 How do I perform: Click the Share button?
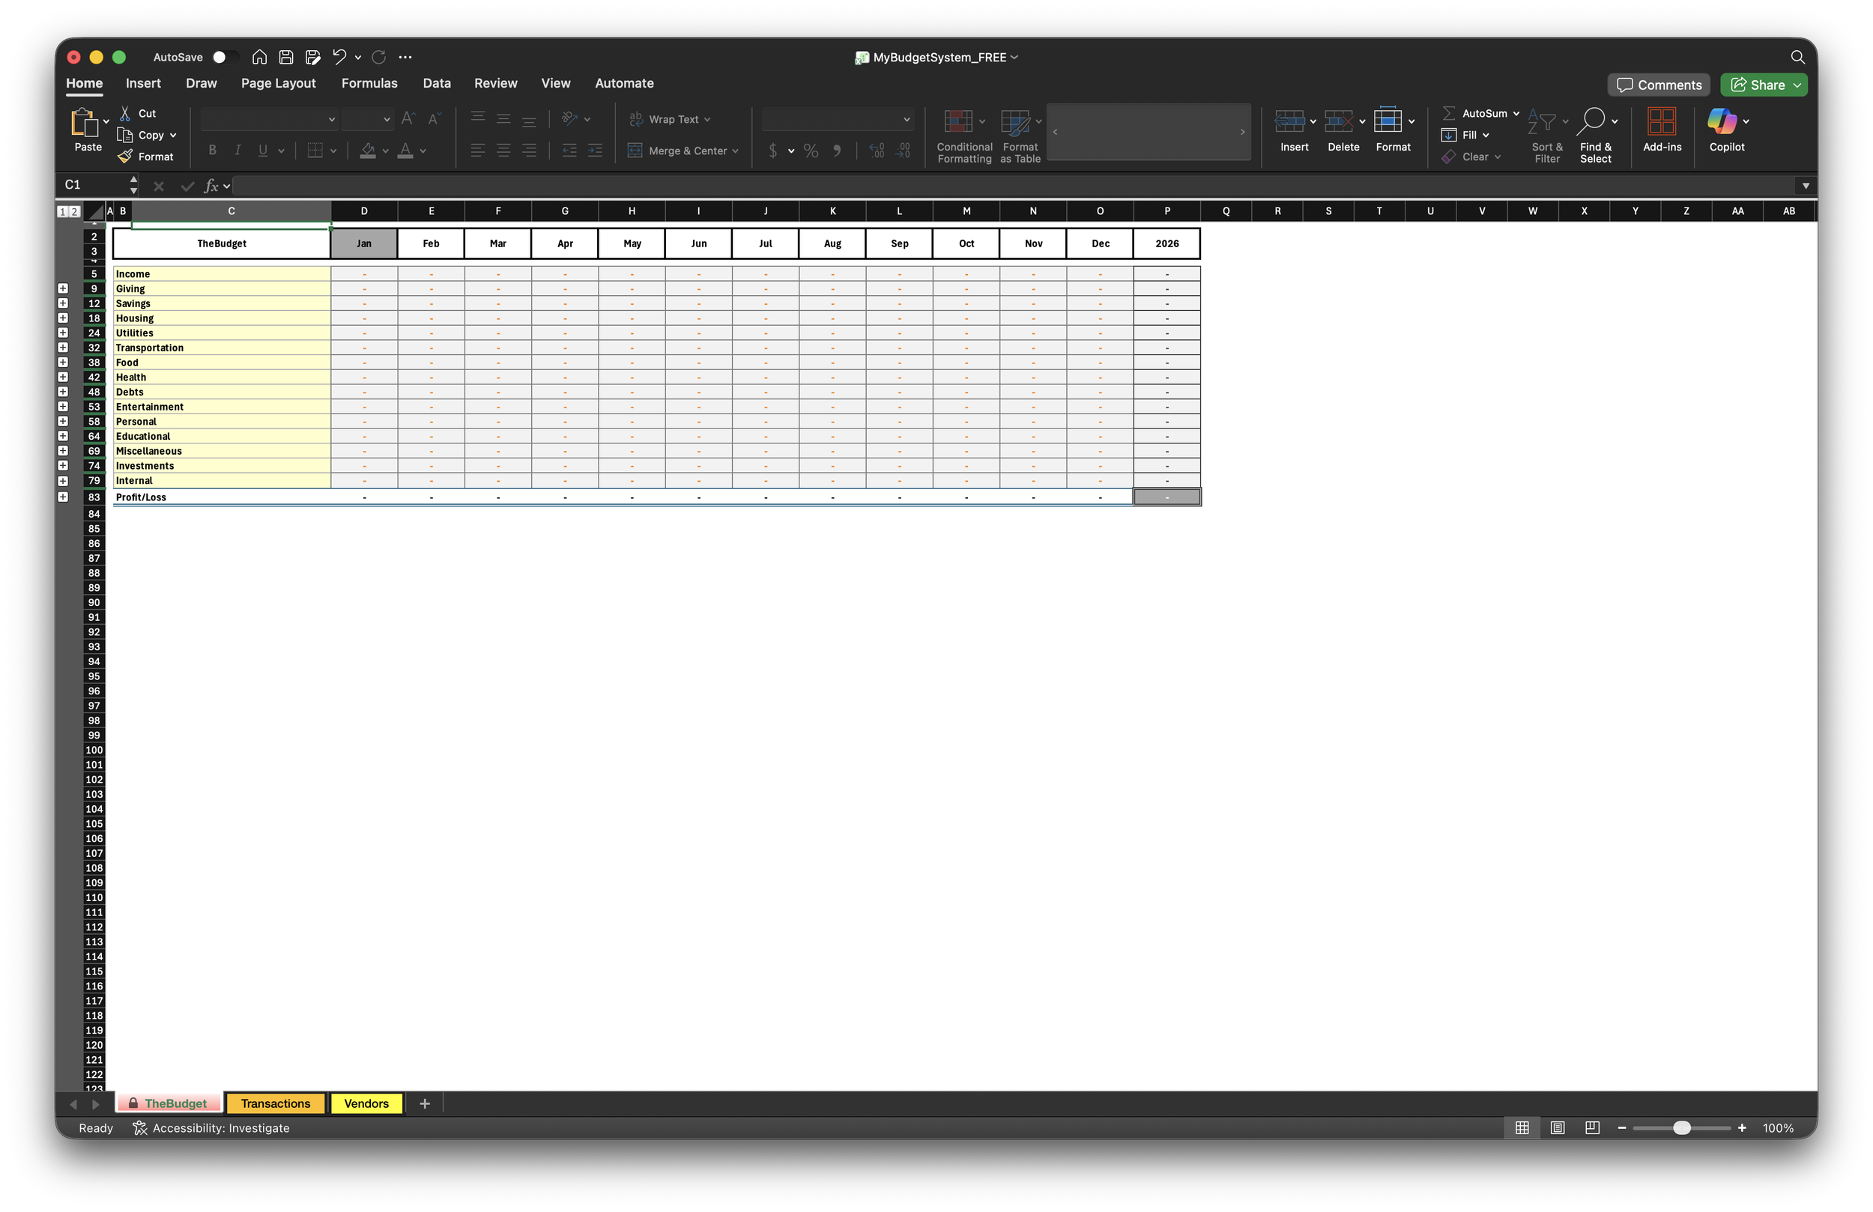pyautogui.click(x=1763, y=84)
